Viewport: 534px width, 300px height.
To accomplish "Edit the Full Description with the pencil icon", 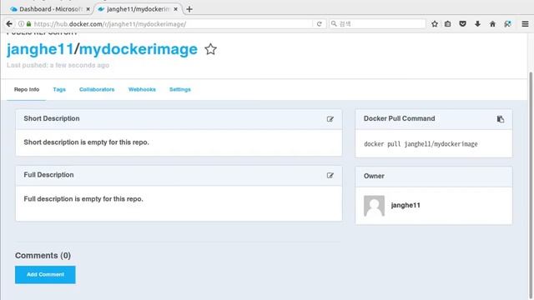I will click(330, 176).
